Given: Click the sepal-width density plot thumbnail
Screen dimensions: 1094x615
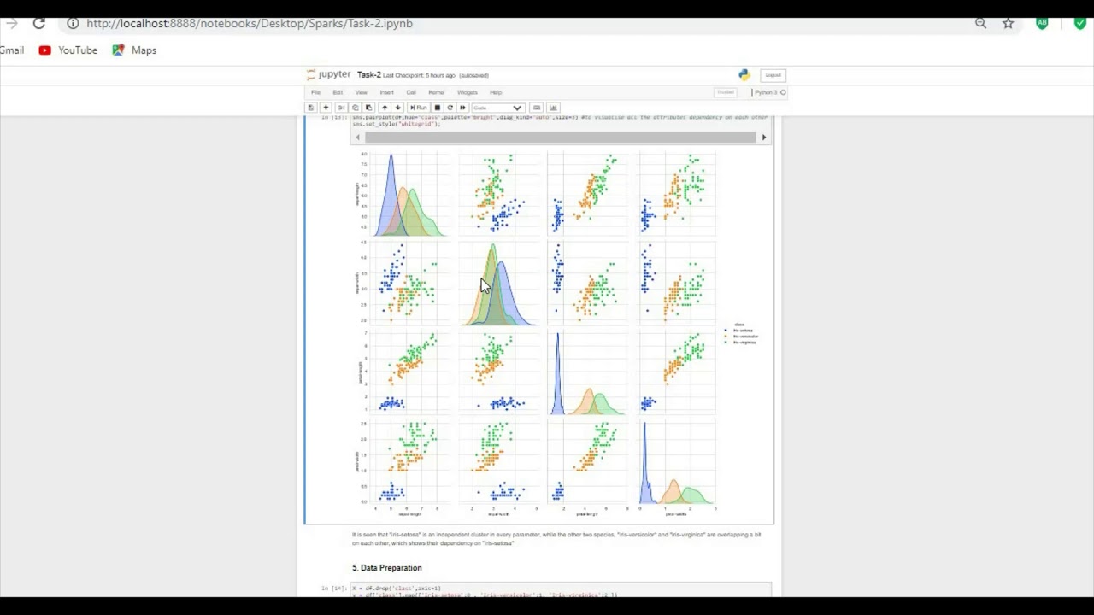Looking at the screenshot, I should 499,284.
